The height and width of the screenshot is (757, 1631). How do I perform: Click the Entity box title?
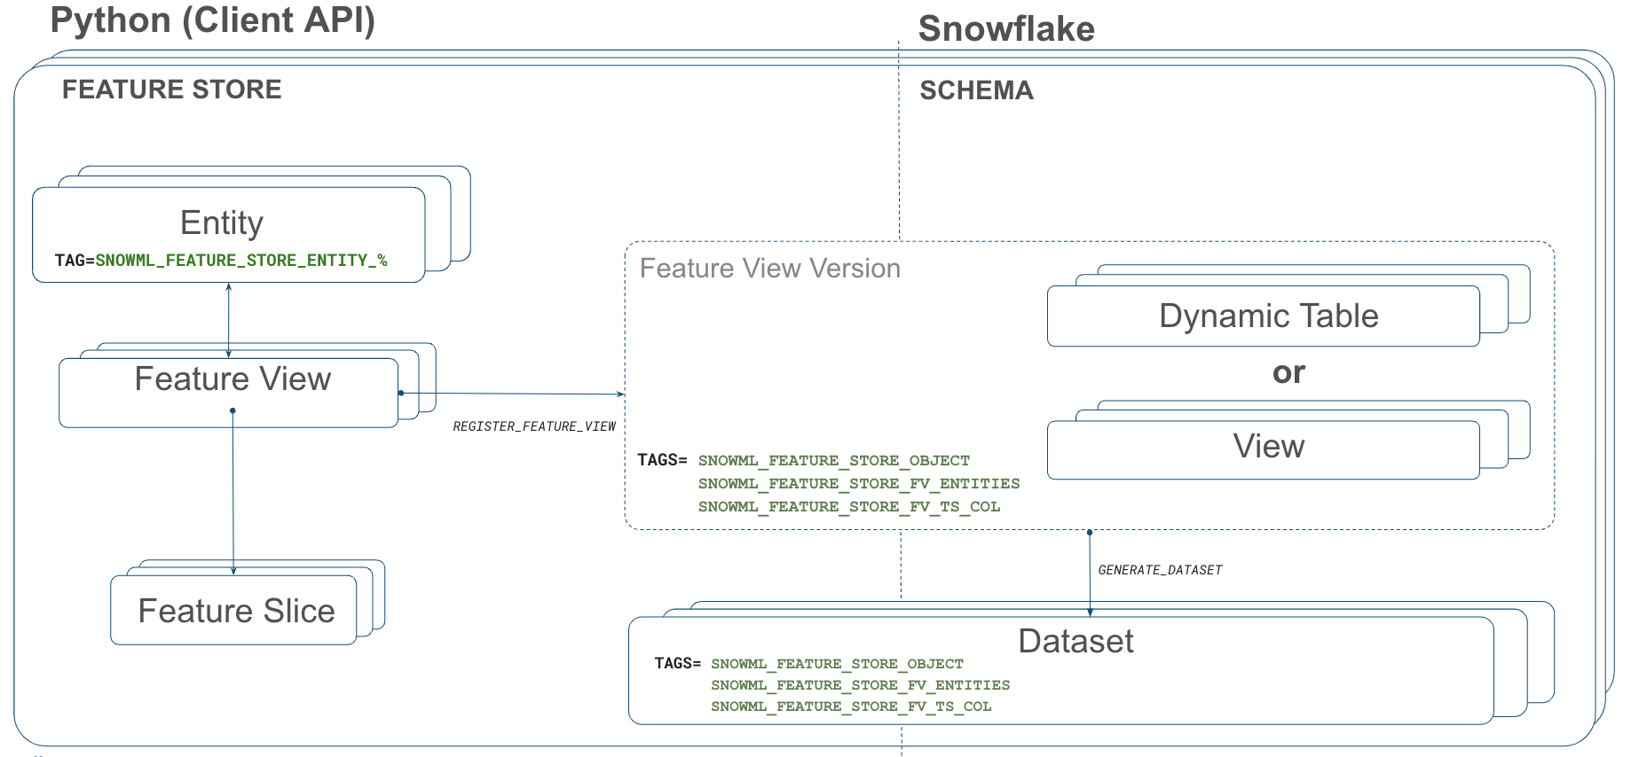click(x=222, y=222)
